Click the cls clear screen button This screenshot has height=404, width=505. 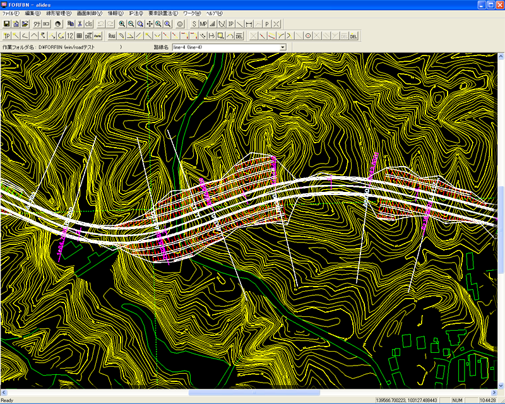click(89, 23)
